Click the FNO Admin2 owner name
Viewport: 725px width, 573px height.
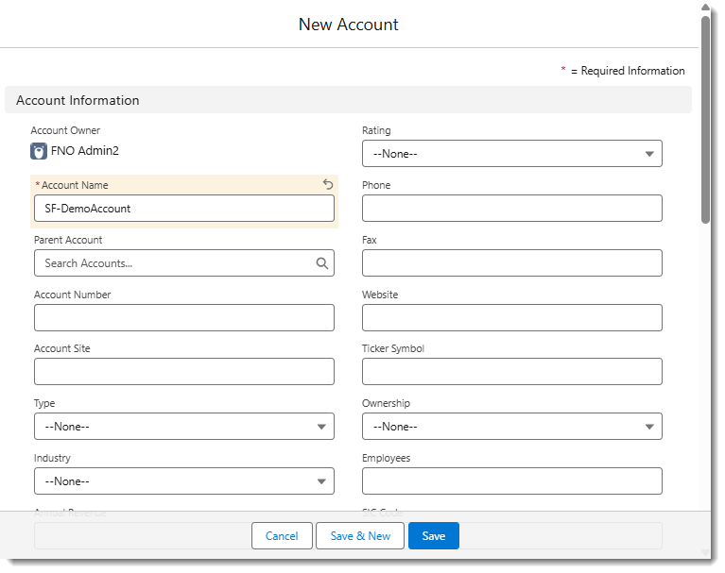click(x=85, y=151)
